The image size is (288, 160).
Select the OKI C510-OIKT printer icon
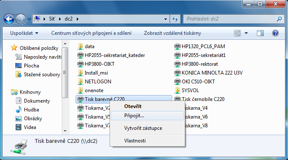tap(178, 82)
